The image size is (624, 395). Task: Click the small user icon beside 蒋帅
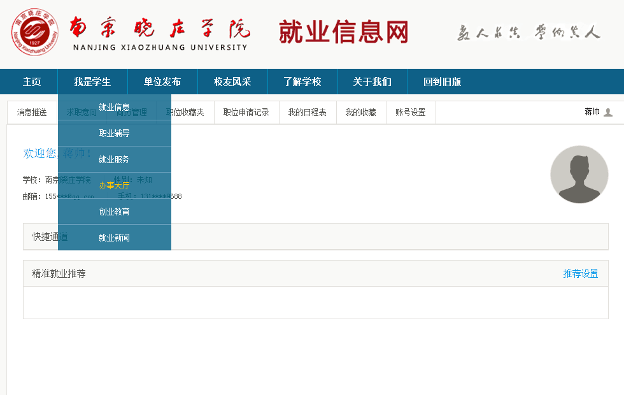pyautogui.click(x=607, y=112)
